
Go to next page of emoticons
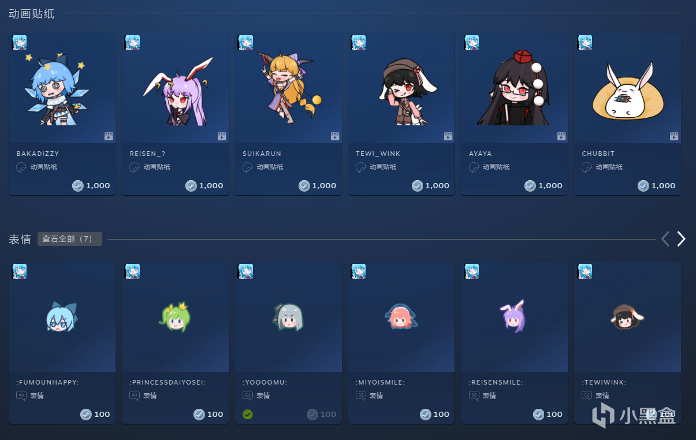(682, 239)
